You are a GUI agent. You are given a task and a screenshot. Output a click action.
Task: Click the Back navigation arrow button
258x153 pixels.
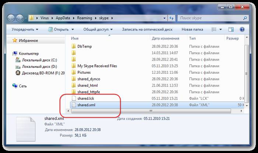tap(12, 18)
